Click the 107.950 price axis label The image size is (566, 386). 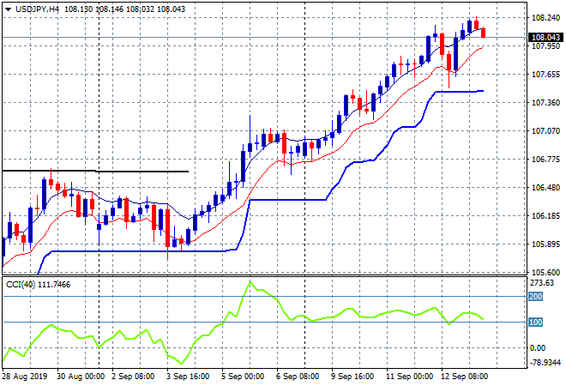point(545,45)
